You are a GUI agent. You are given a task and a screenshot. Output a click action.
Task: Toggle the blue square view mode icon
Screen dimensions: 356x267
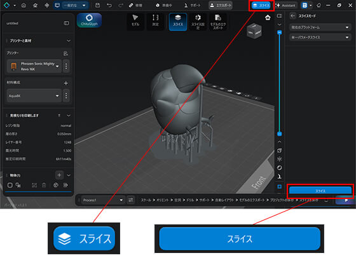pyautogui.click(x=280, y=186)
